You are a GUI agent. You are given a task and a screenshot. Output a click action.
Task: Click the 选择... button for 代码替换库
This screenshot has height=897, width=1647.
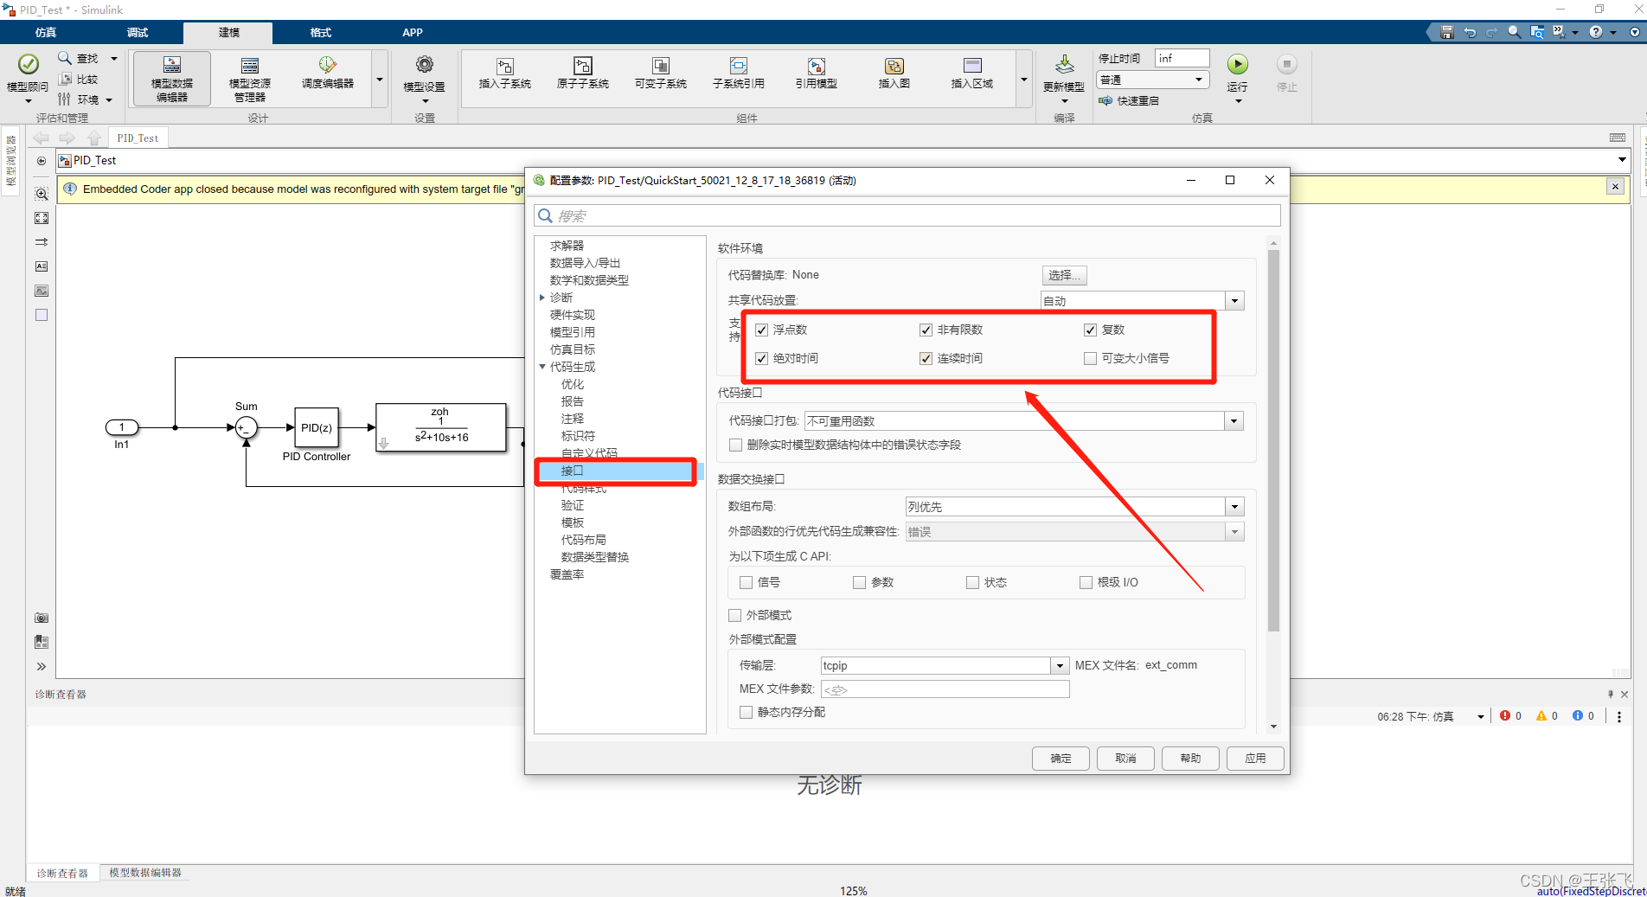click(1065, 275)
